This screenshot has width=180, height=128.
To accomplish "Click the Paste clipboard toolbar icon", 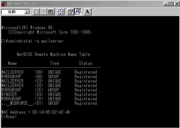I will tap(51, 12).
